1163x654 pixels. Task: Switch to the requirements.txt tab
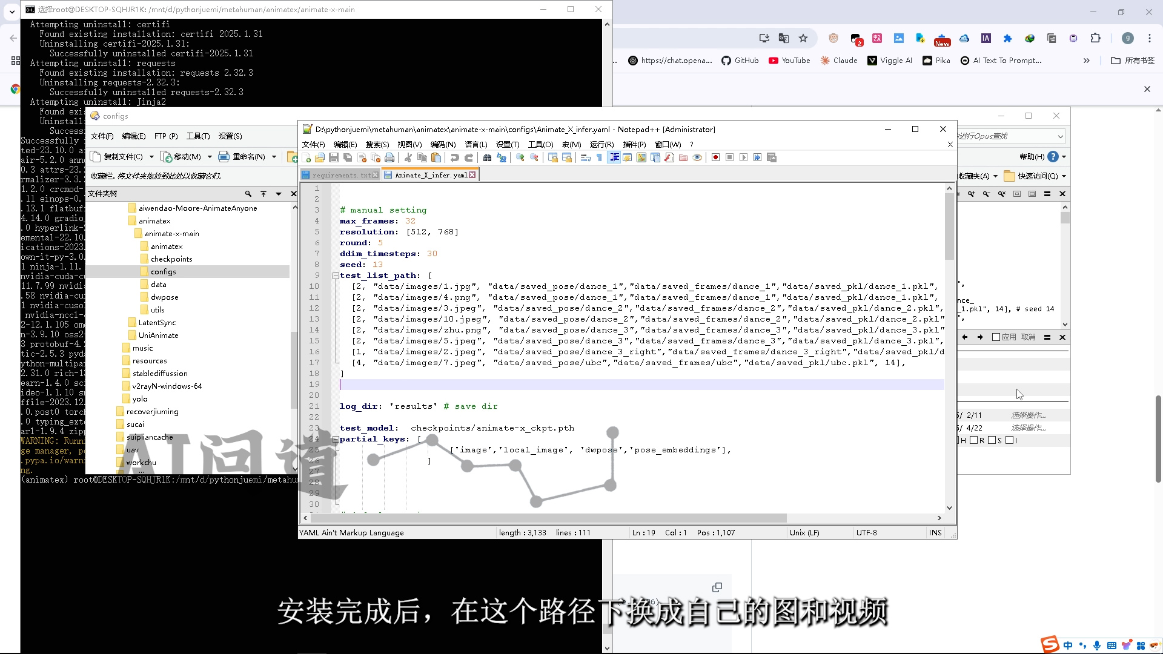coord(341,175)
